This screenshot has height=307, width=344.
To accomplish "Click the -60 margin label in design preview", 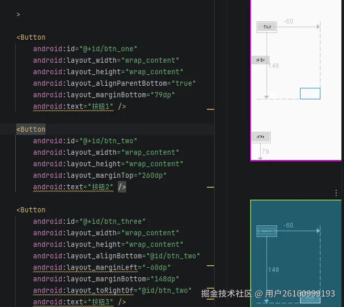I will [x=288, y=21].
